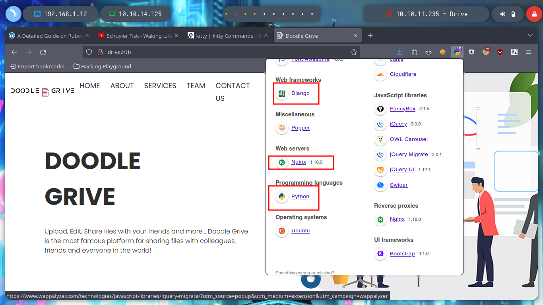The width and height of the screenshot is (543, 305).
Task: Click the Cloudflare logo icon
Action: pos(380,74)
